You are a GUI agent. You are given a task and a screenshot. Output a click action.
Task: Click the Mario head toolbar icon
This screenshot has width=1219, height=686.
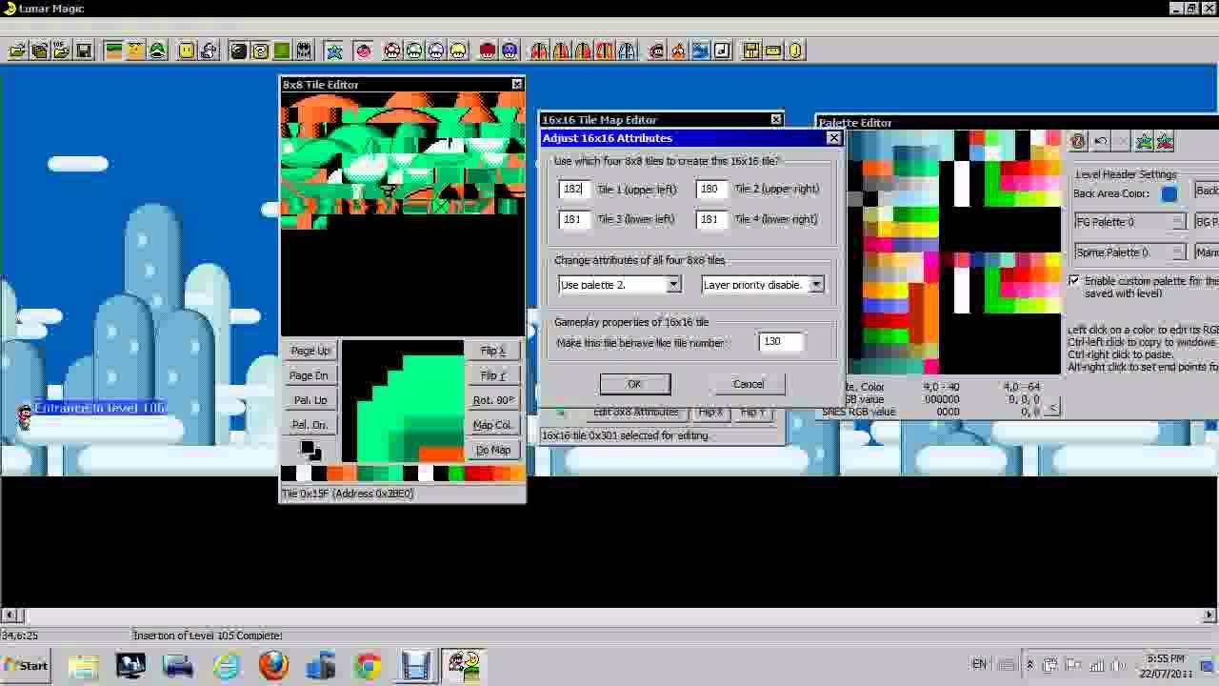[657, 50]
